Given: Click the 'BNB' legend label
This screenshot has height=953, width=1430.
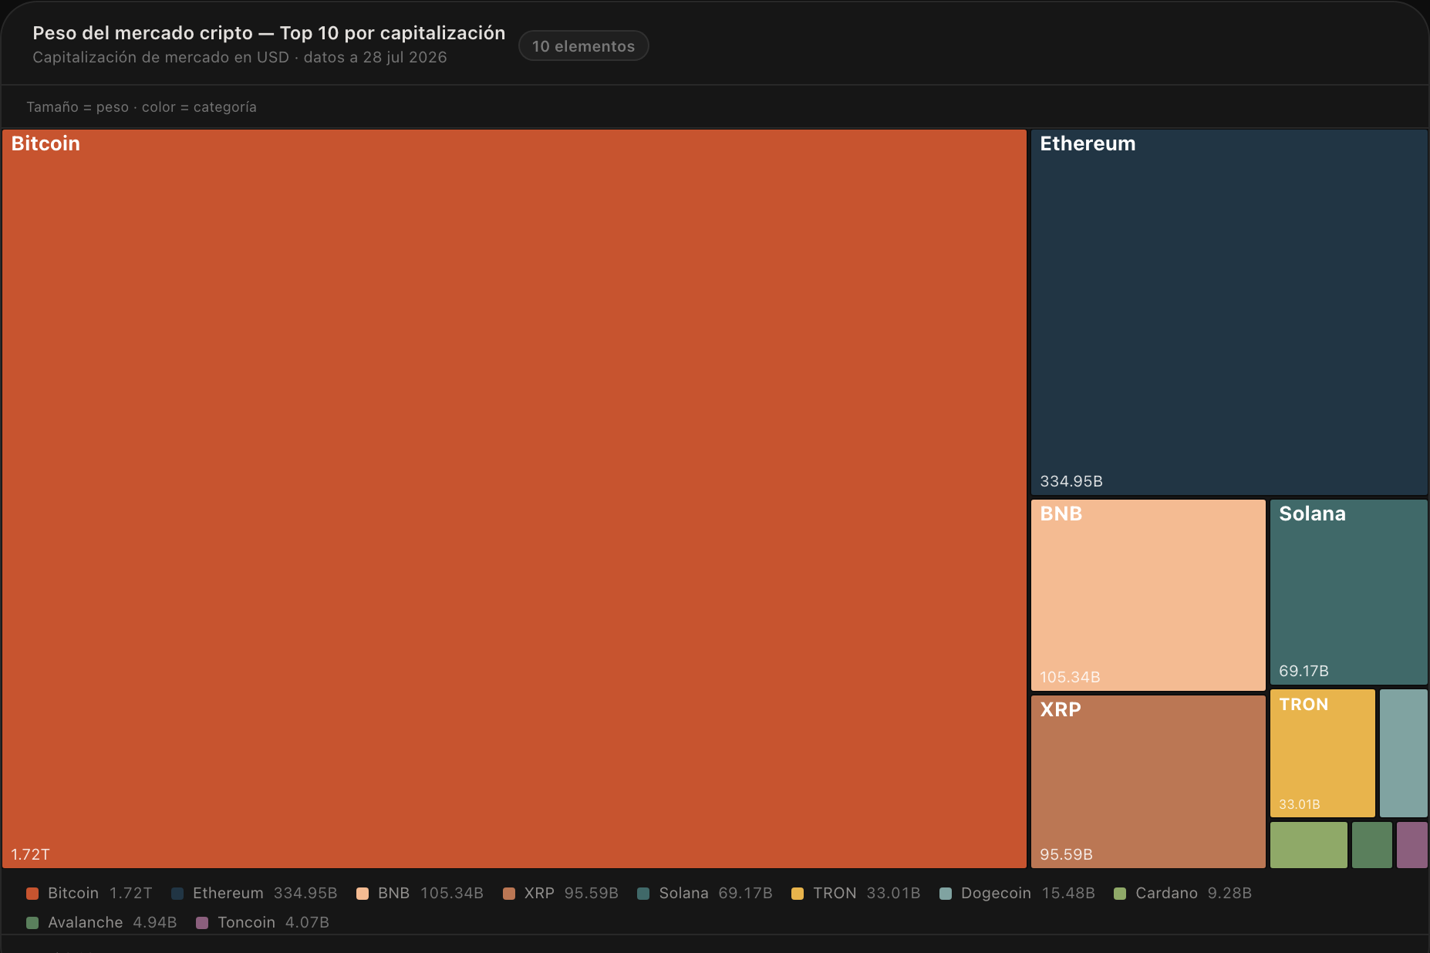Looking at the screenshot, I should tap(394, 893).
